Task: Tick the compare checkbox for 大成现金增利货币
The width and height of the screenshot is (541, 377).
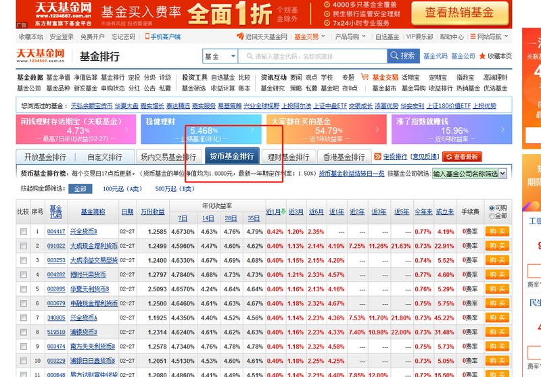Action: (x=24, y=246)
